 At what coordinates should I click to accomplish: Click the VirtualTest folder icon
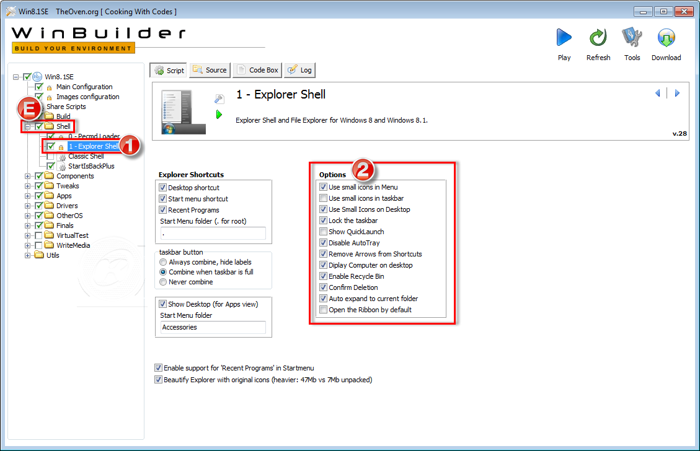tap(49, 235)
